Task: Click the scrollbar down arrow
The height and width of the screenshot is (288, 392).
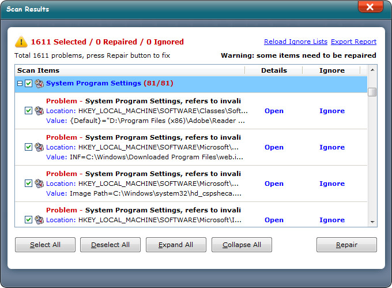Action: point(372,222)
